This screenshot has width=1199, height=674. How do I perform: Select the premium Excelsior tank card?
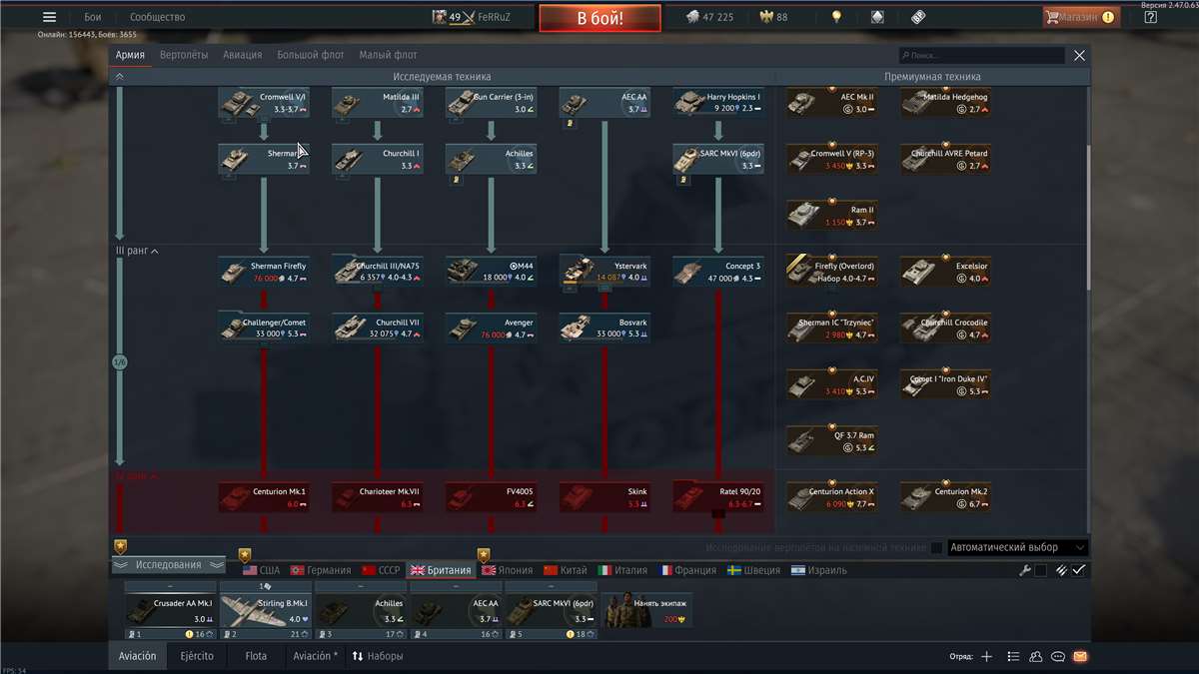pyautogui.click(x=946, y=273)
